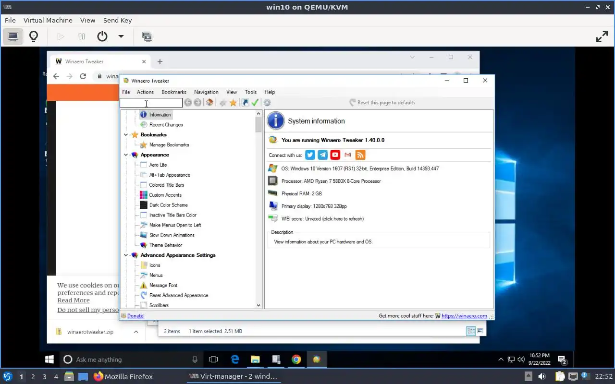615x384 pixels.
Task: Open Task View on the Windows taskbar
Action: [x=213, y=359]
